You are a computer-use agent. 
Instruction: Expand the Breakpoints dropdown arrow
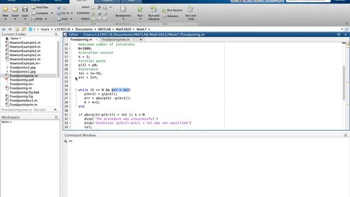(x=123, y=19)
